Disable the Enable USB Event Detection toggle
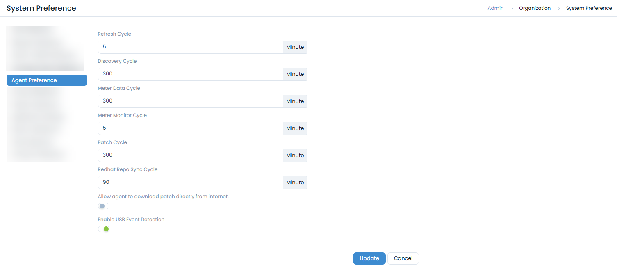Screen dimensions: 617x279 coord(103,229)
